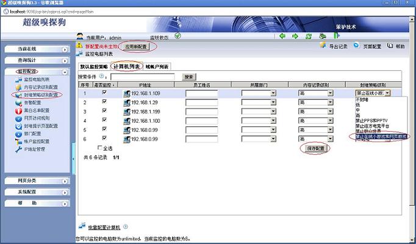The image size is (416, 244).
Task: Click the green logout door icon
Action: pos(335,36)
